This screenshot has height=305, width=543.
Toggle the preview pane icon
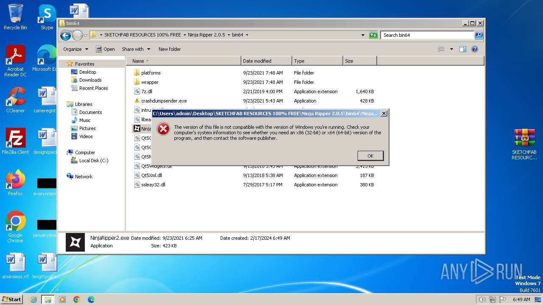coord(463,49)
